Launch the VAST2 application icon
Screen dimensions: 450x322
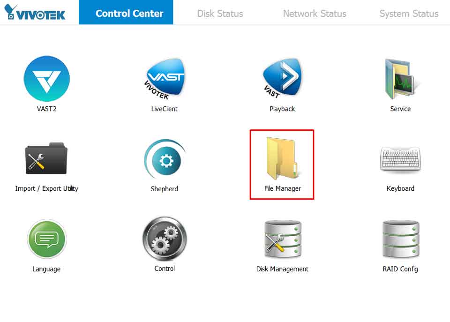pos(46,79)
